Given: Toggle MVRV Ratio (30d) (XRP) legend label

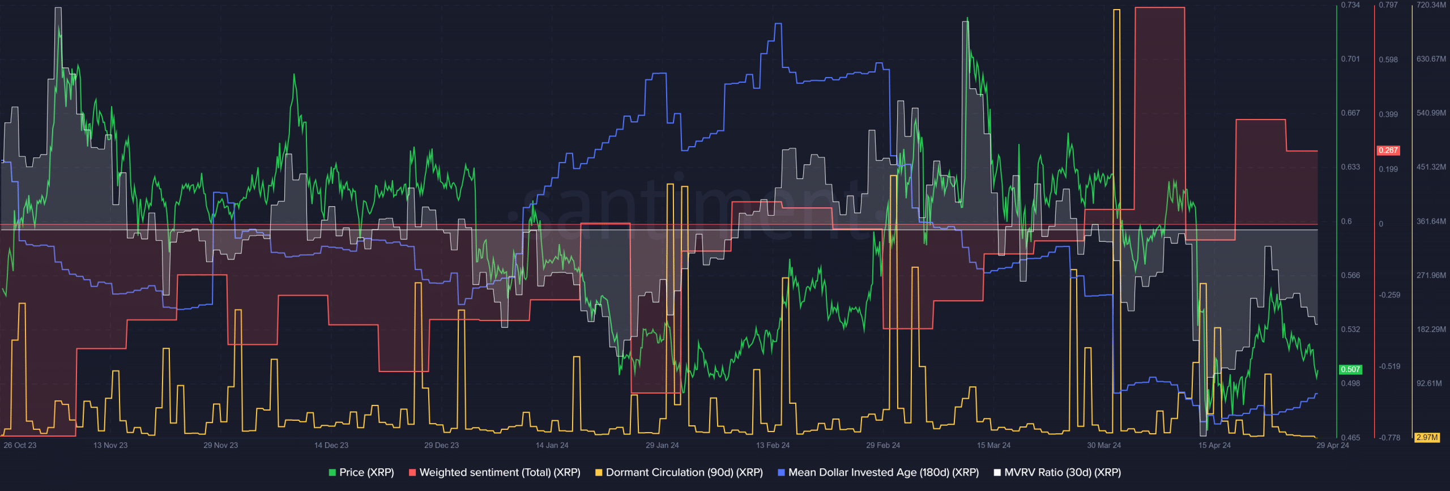Looking at the screenshot, I should click(x=1063, y=472).
